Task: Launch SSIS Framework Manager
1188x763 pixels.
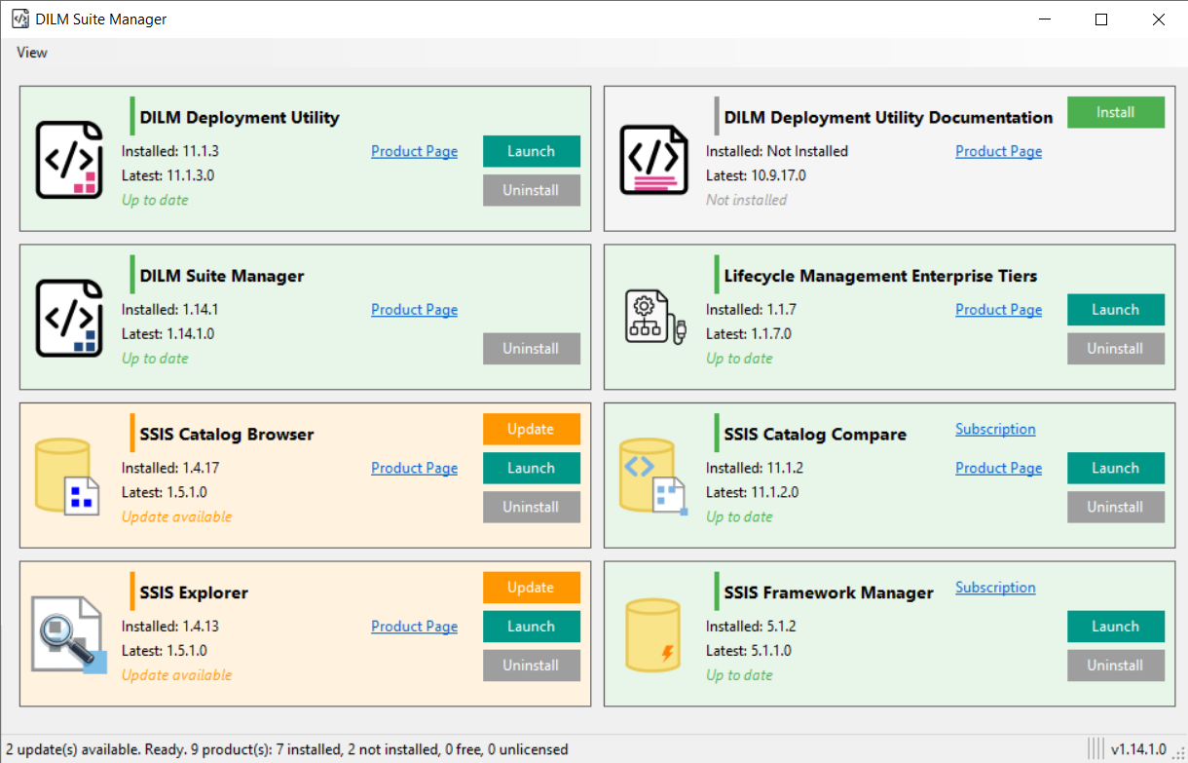Action: coord(1116,627)
